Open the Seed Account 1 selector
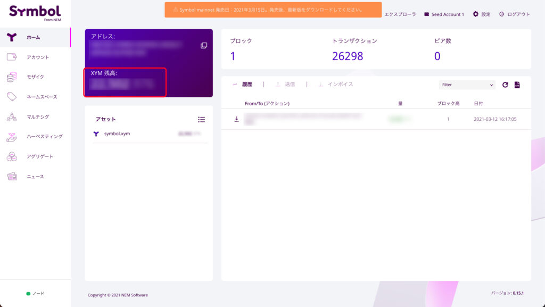The image size is (545, 307). (x=444, y=14)
